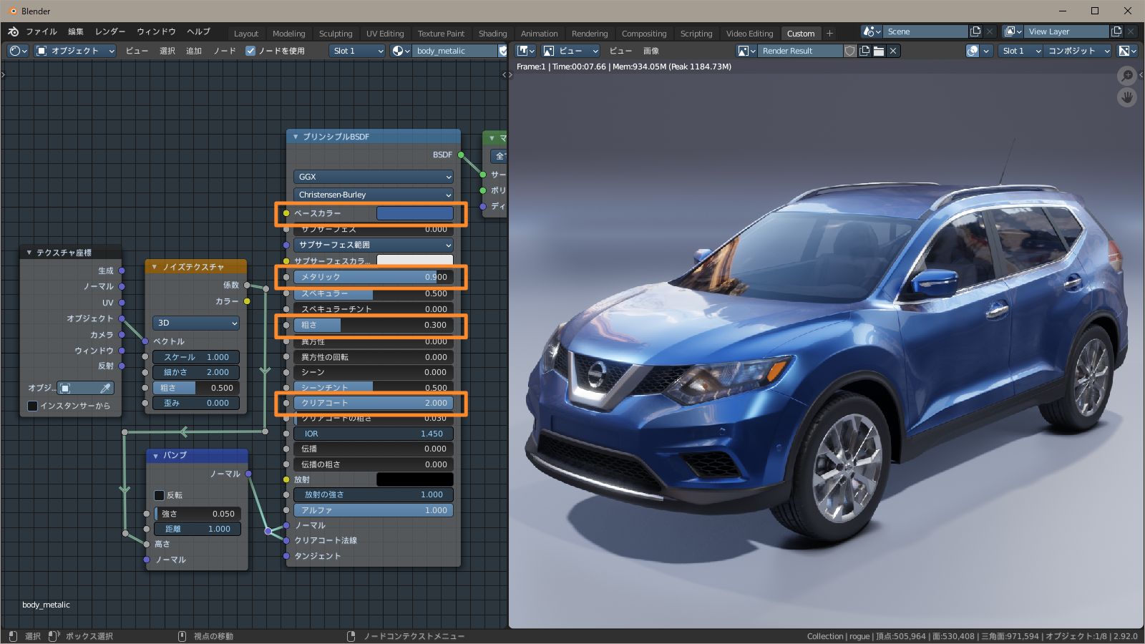This screenshot has width=1145, height=644.
Task: Click the IOR value field
Action: [374, 434]
